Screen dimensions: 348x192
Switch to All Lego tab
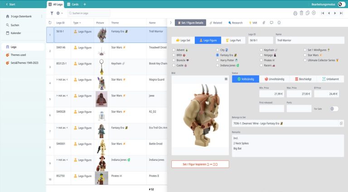coord(55,4)
